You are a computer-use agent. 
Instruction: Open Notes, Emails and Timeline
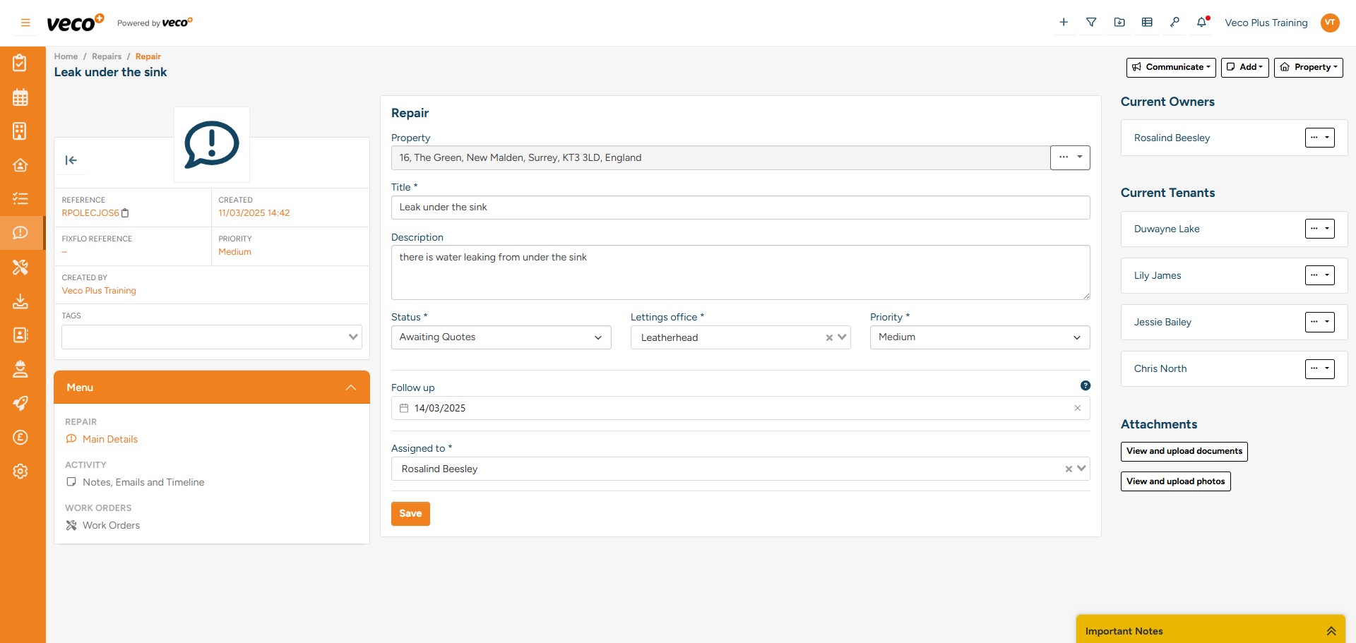click(143, 482)
